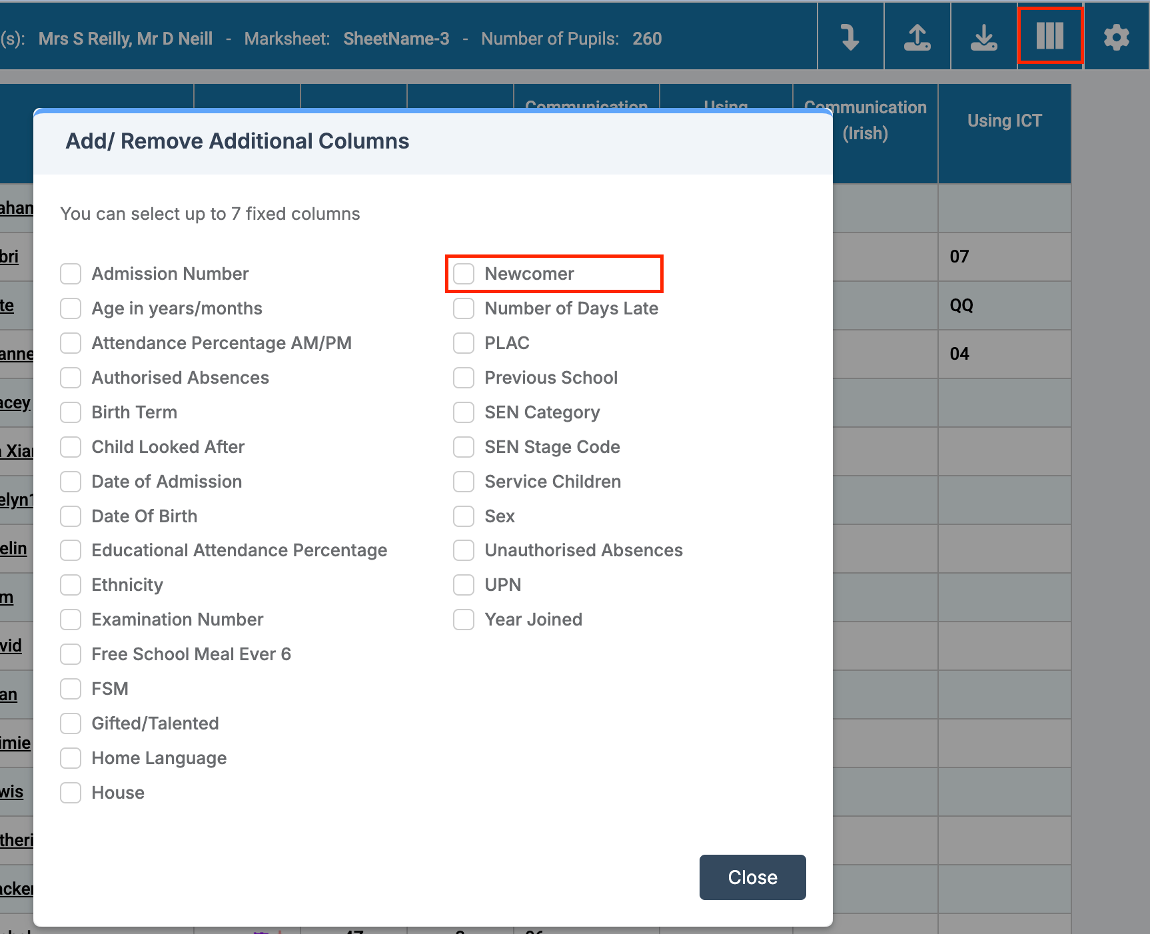1150x934 pixels.
Task: Check the House checkbox
Action: (71, 793)
